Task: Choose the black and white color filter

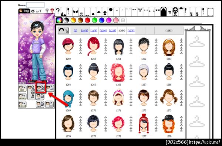Action: 66,20
